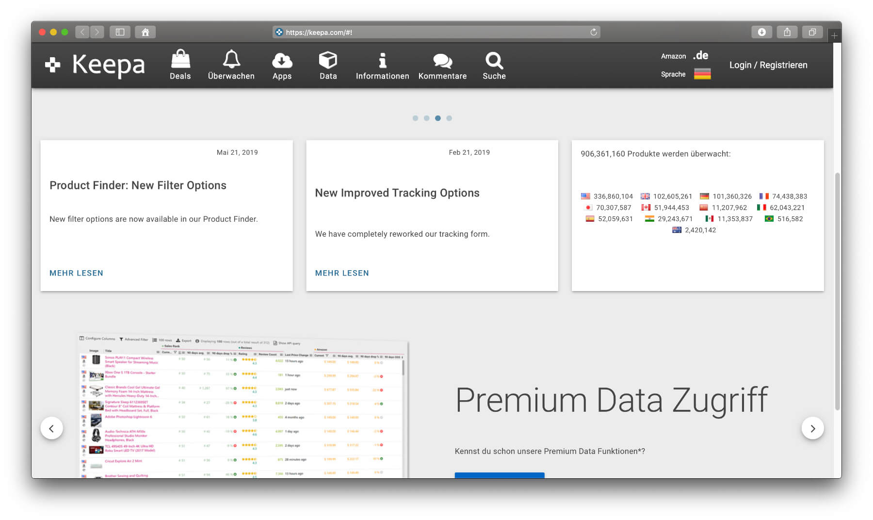Click the Keepa logo

click(x=95, y=65)
